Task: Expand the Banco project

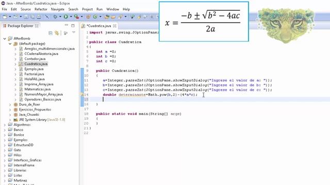Action: 5,130
